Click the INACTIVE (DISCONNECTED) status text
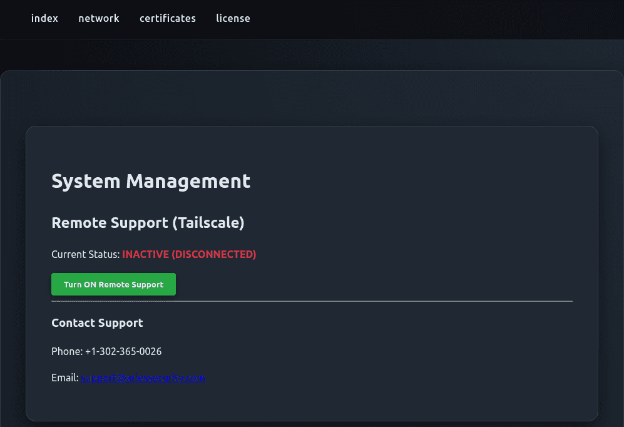This screenshot has width=624, height=427. coord(189,254)
